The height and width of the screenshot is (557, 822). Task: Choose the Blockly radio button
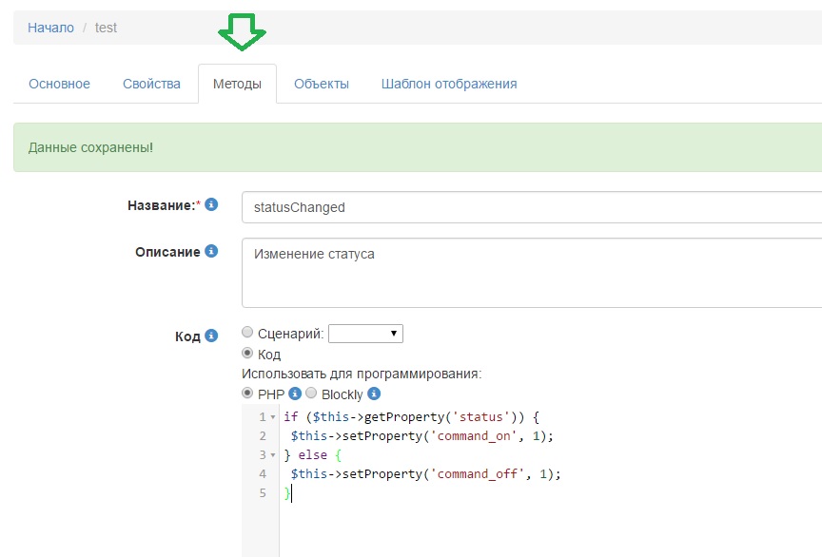pyautogui.click(x=311, y=394)
